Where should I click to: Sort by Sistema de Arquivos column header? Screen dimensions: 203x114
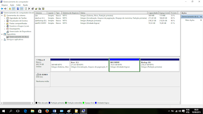70,13
